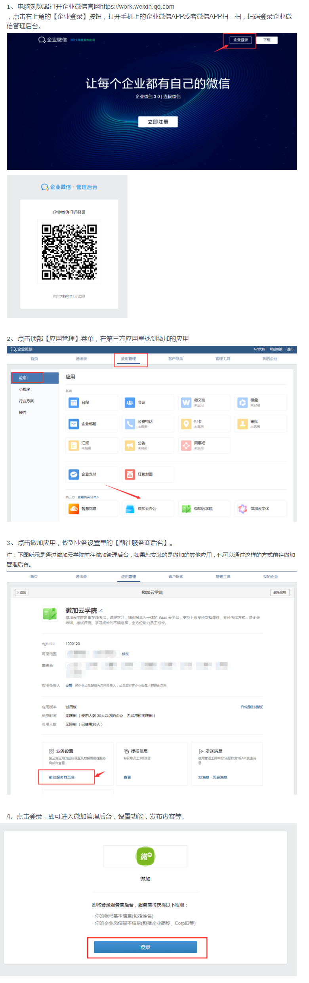Click the 打卡 location pin icon
Image resolution: width=309 pixels, height=983 pixels.
186,424
